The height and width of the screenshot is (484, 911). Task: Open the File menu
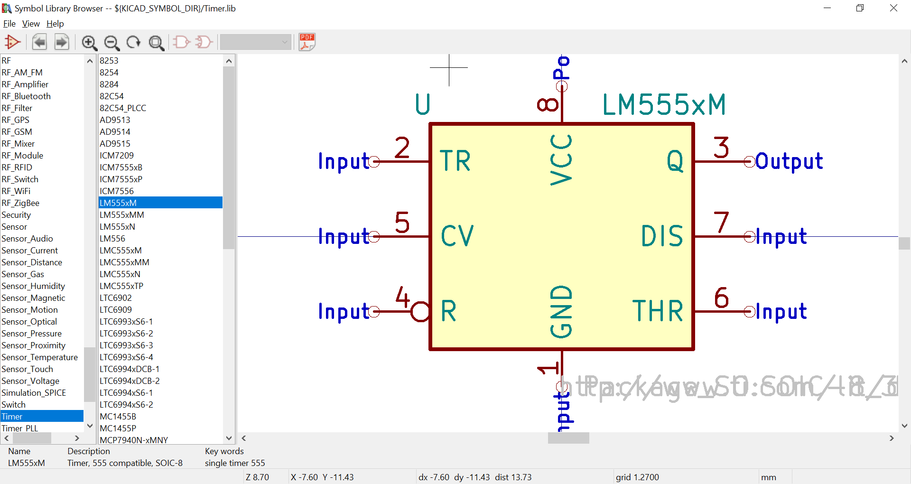click(x=9, y=24)
